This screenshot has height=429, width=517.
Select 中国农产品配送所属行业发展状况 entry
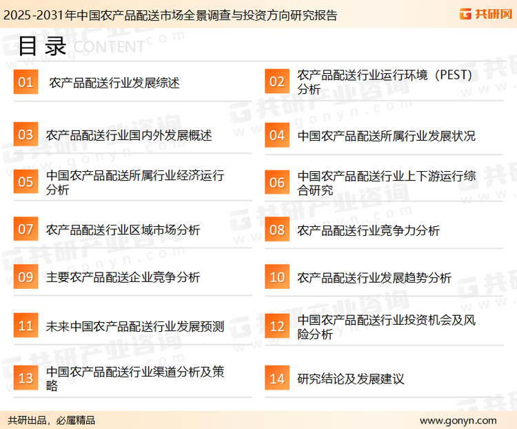[x=386, y=136]
